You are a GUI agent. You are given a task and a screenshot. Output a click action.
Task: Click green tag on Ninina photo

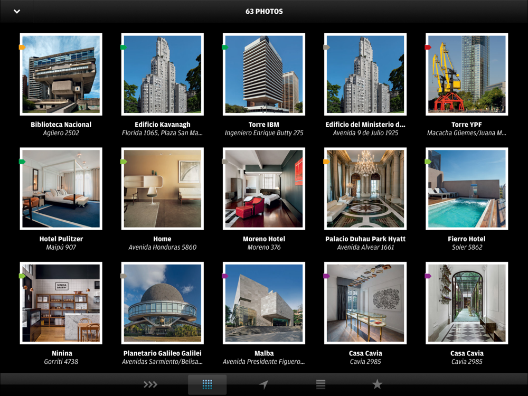22,276
